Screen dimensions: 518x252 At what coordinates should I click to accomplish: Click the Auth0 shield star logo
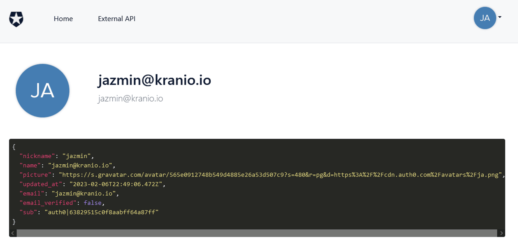(16, 19)
